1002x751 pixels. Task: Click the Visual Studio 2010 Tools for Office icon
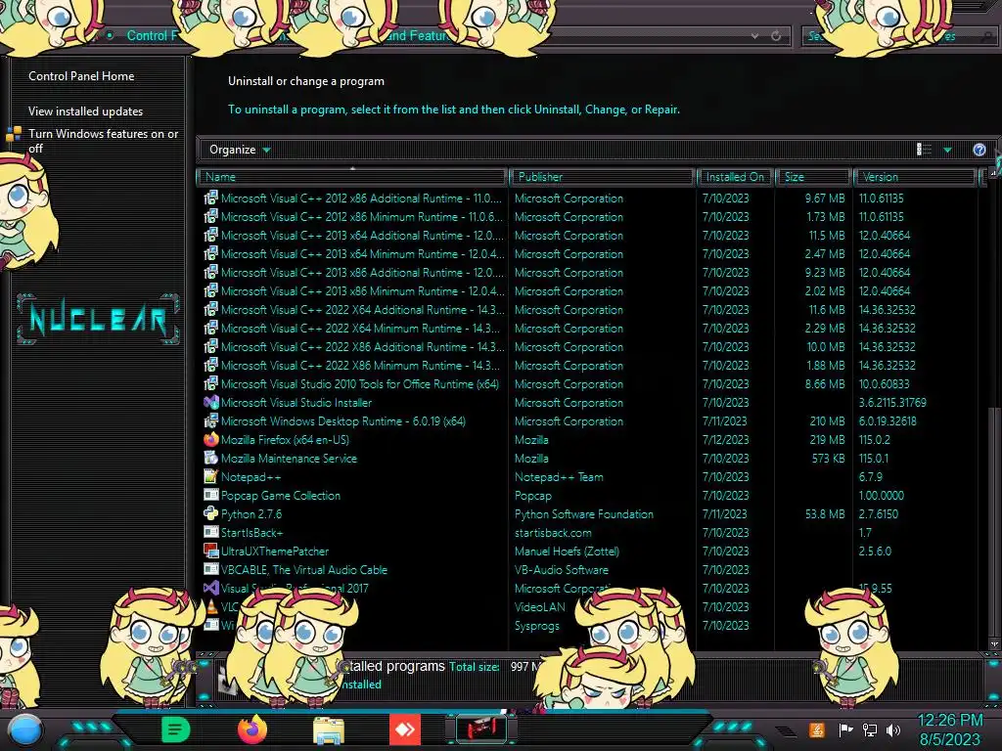point(211,383)
